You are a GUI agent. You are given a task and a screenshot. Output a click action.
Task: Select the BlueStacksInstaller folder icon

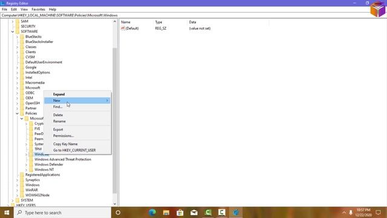coord(22,42)
